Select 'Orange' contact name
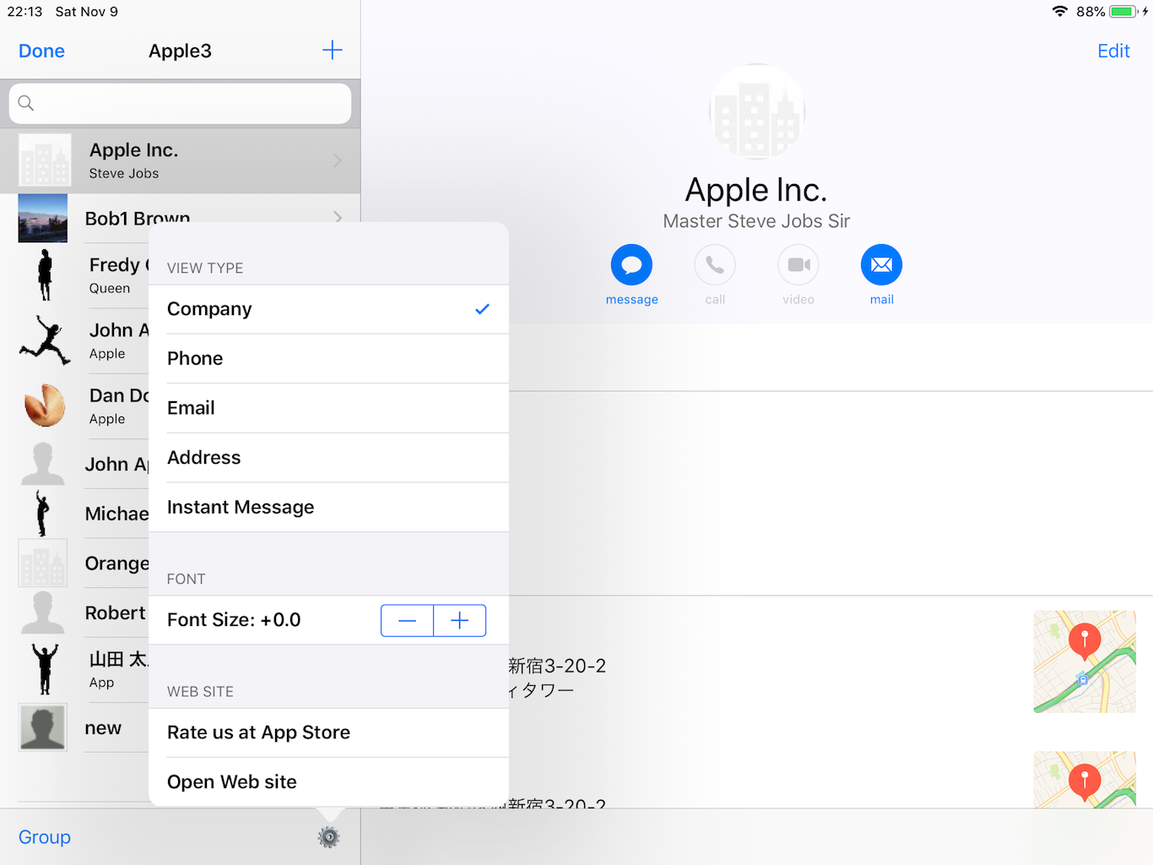This screenshot has height=865, width=1153. 117,563
